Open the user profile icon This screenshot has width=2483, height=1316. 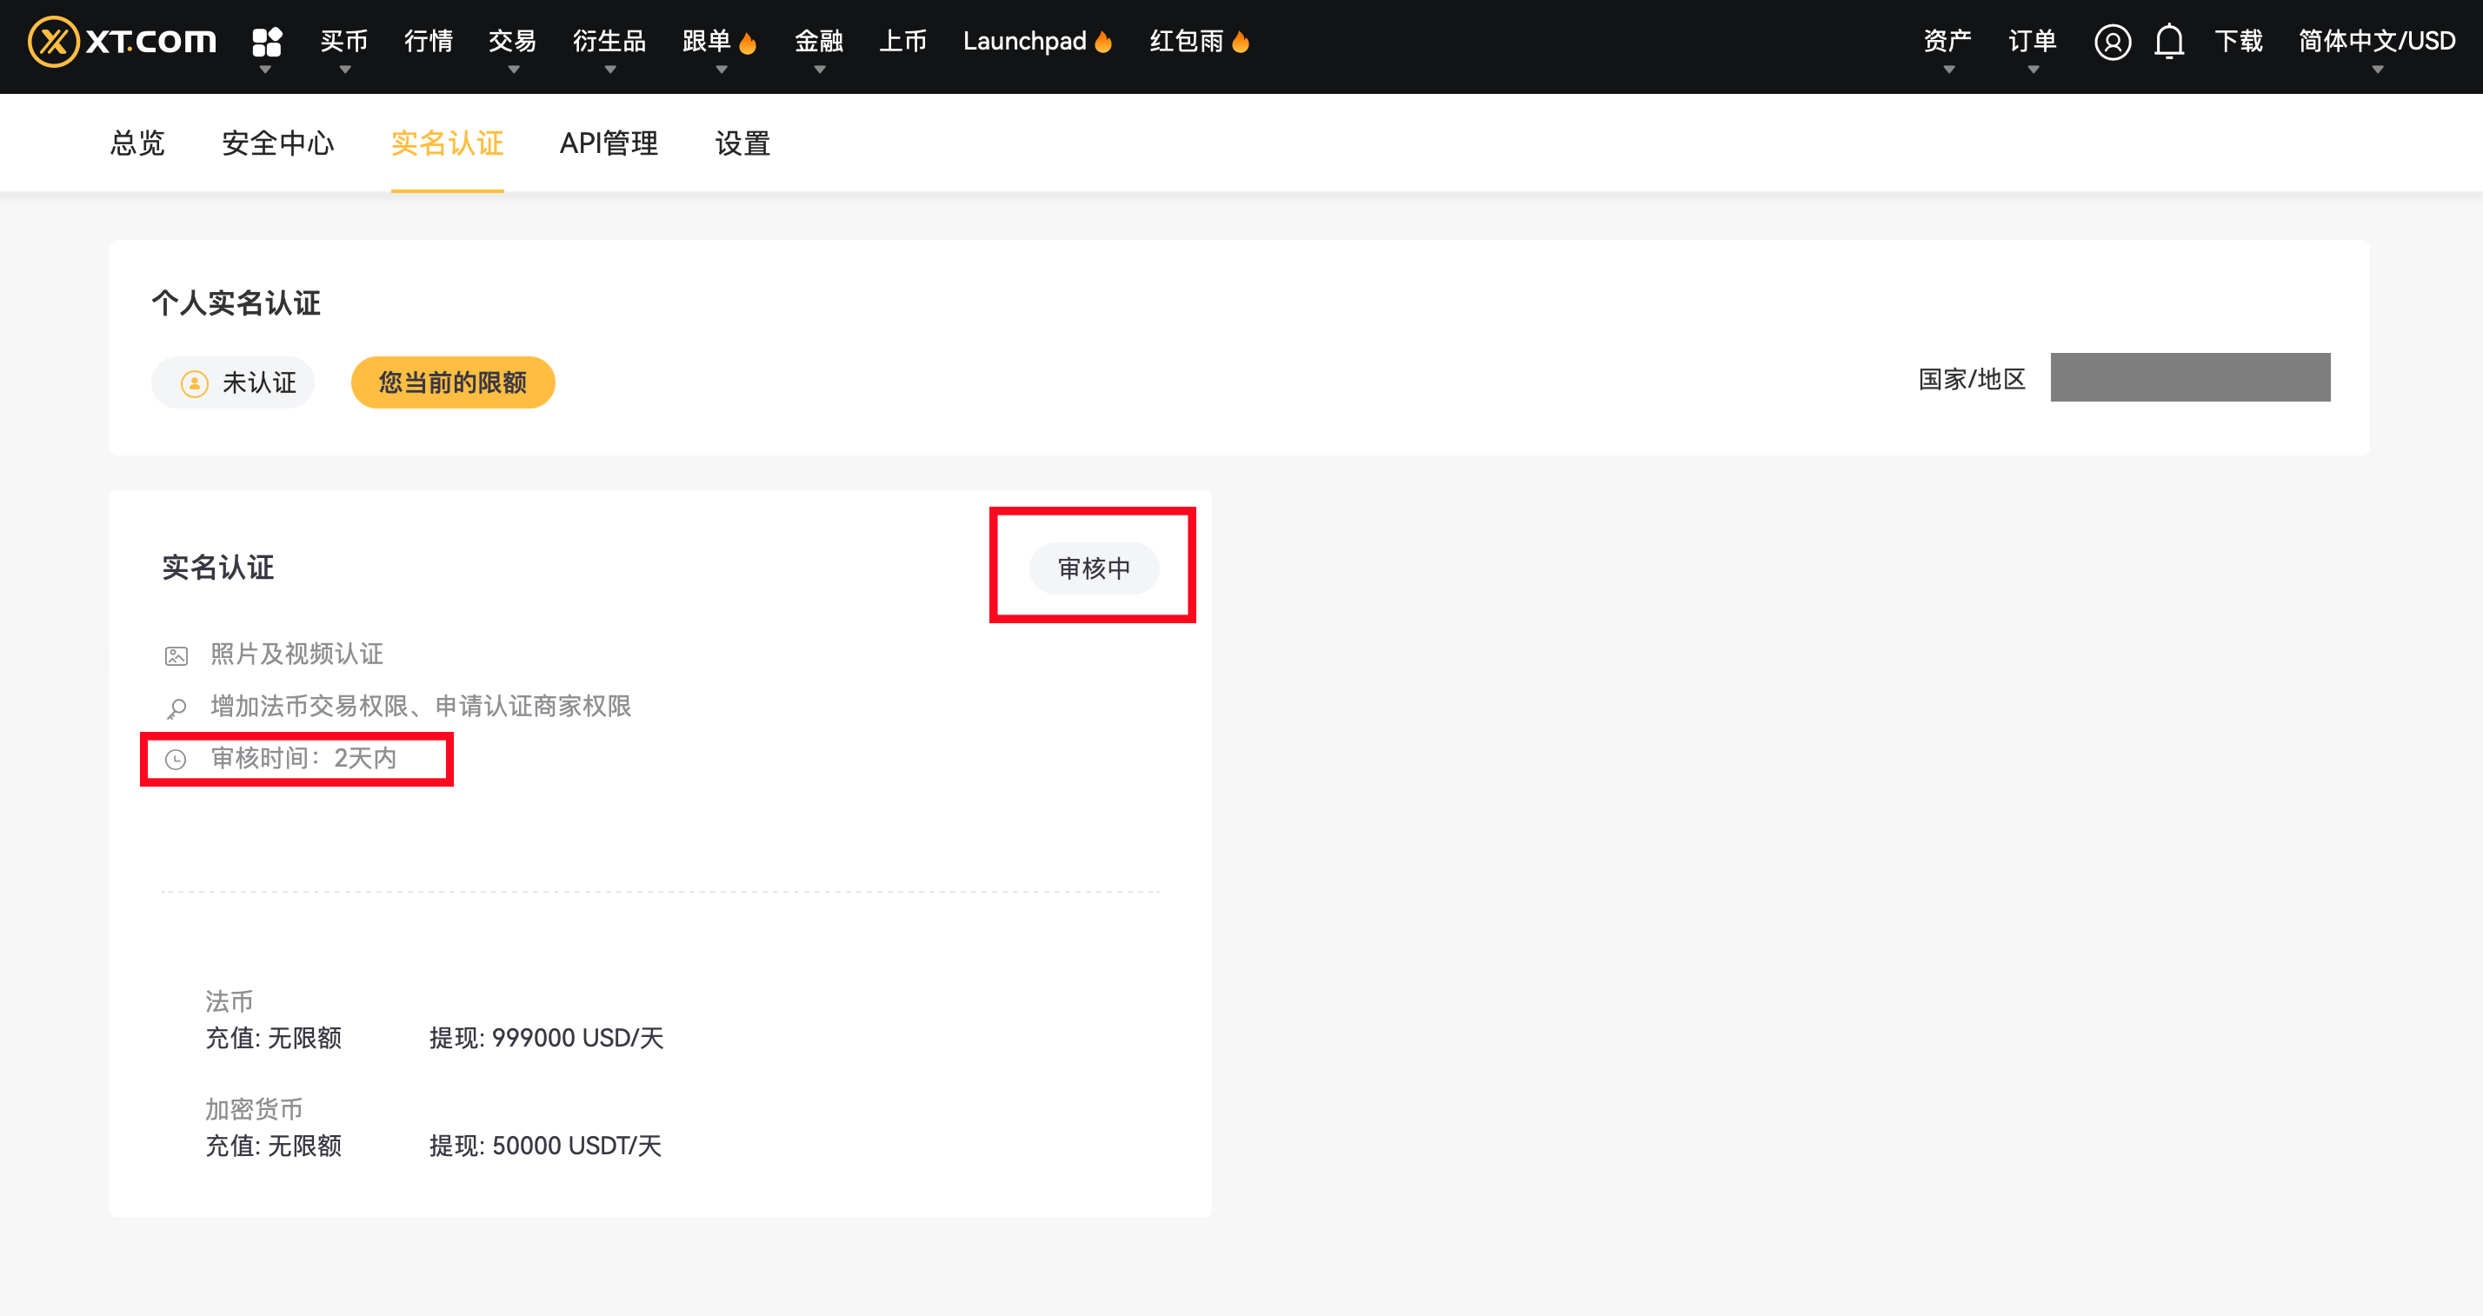[2112, 43]
